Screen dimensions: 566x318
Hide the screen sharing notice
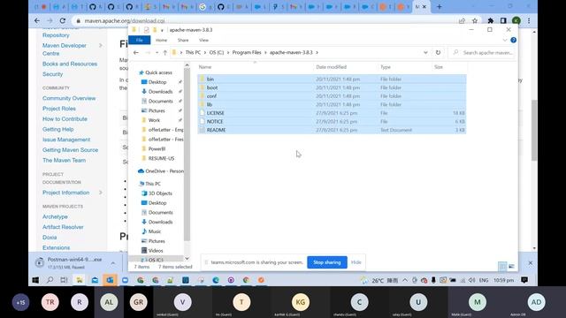[x=356, y=262]
